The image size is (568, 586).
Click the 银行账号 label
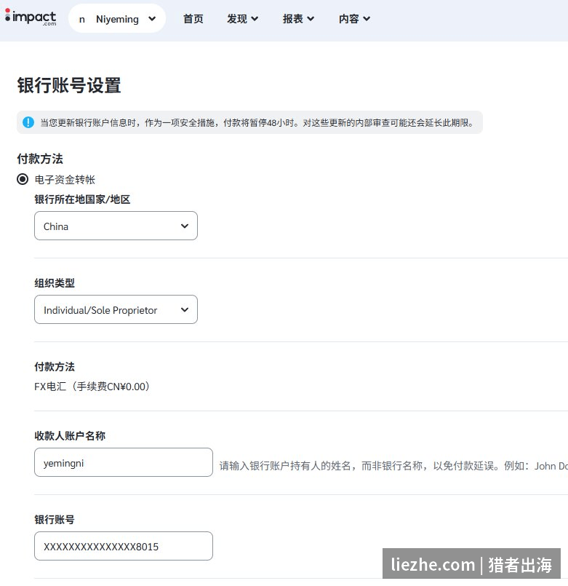[55, 520]
